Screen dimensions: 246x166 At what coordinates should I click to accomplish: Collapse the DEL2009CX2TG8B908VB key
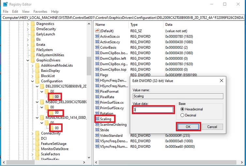click(37, 86)
